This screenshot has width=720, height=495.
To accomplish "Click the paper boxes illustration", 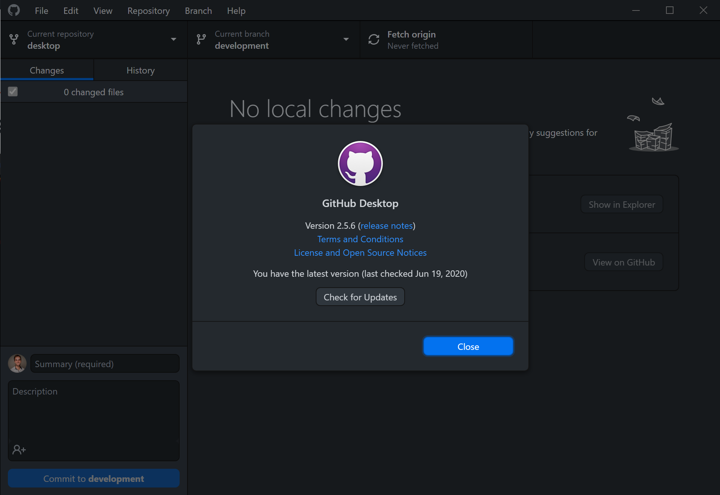I will pos(654,137).
